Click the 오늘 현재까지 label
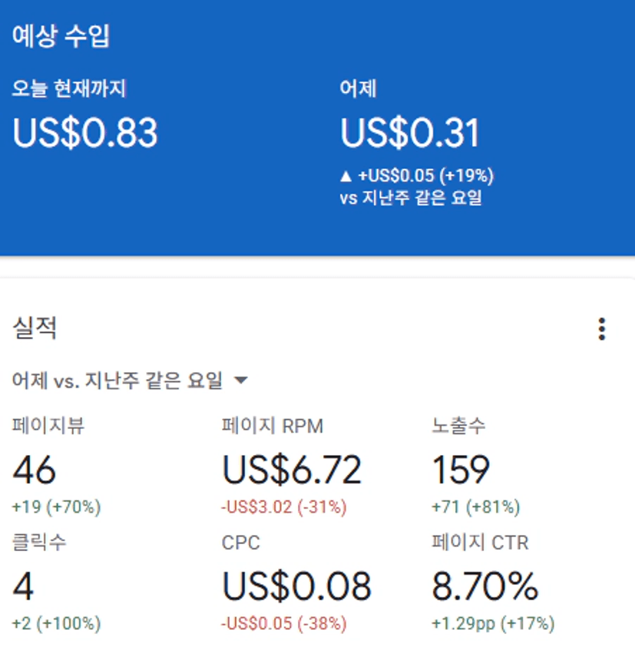 point(69,89)
